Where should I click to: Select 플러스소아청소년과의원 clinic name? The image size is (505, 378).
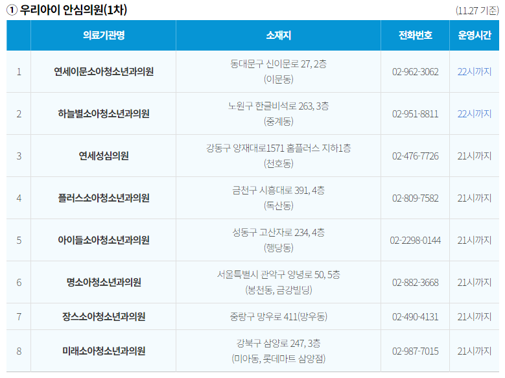point(103,198)
